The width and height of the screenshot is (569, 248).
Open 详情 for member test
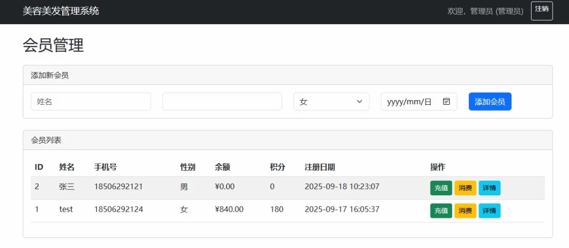pos(489,211)
